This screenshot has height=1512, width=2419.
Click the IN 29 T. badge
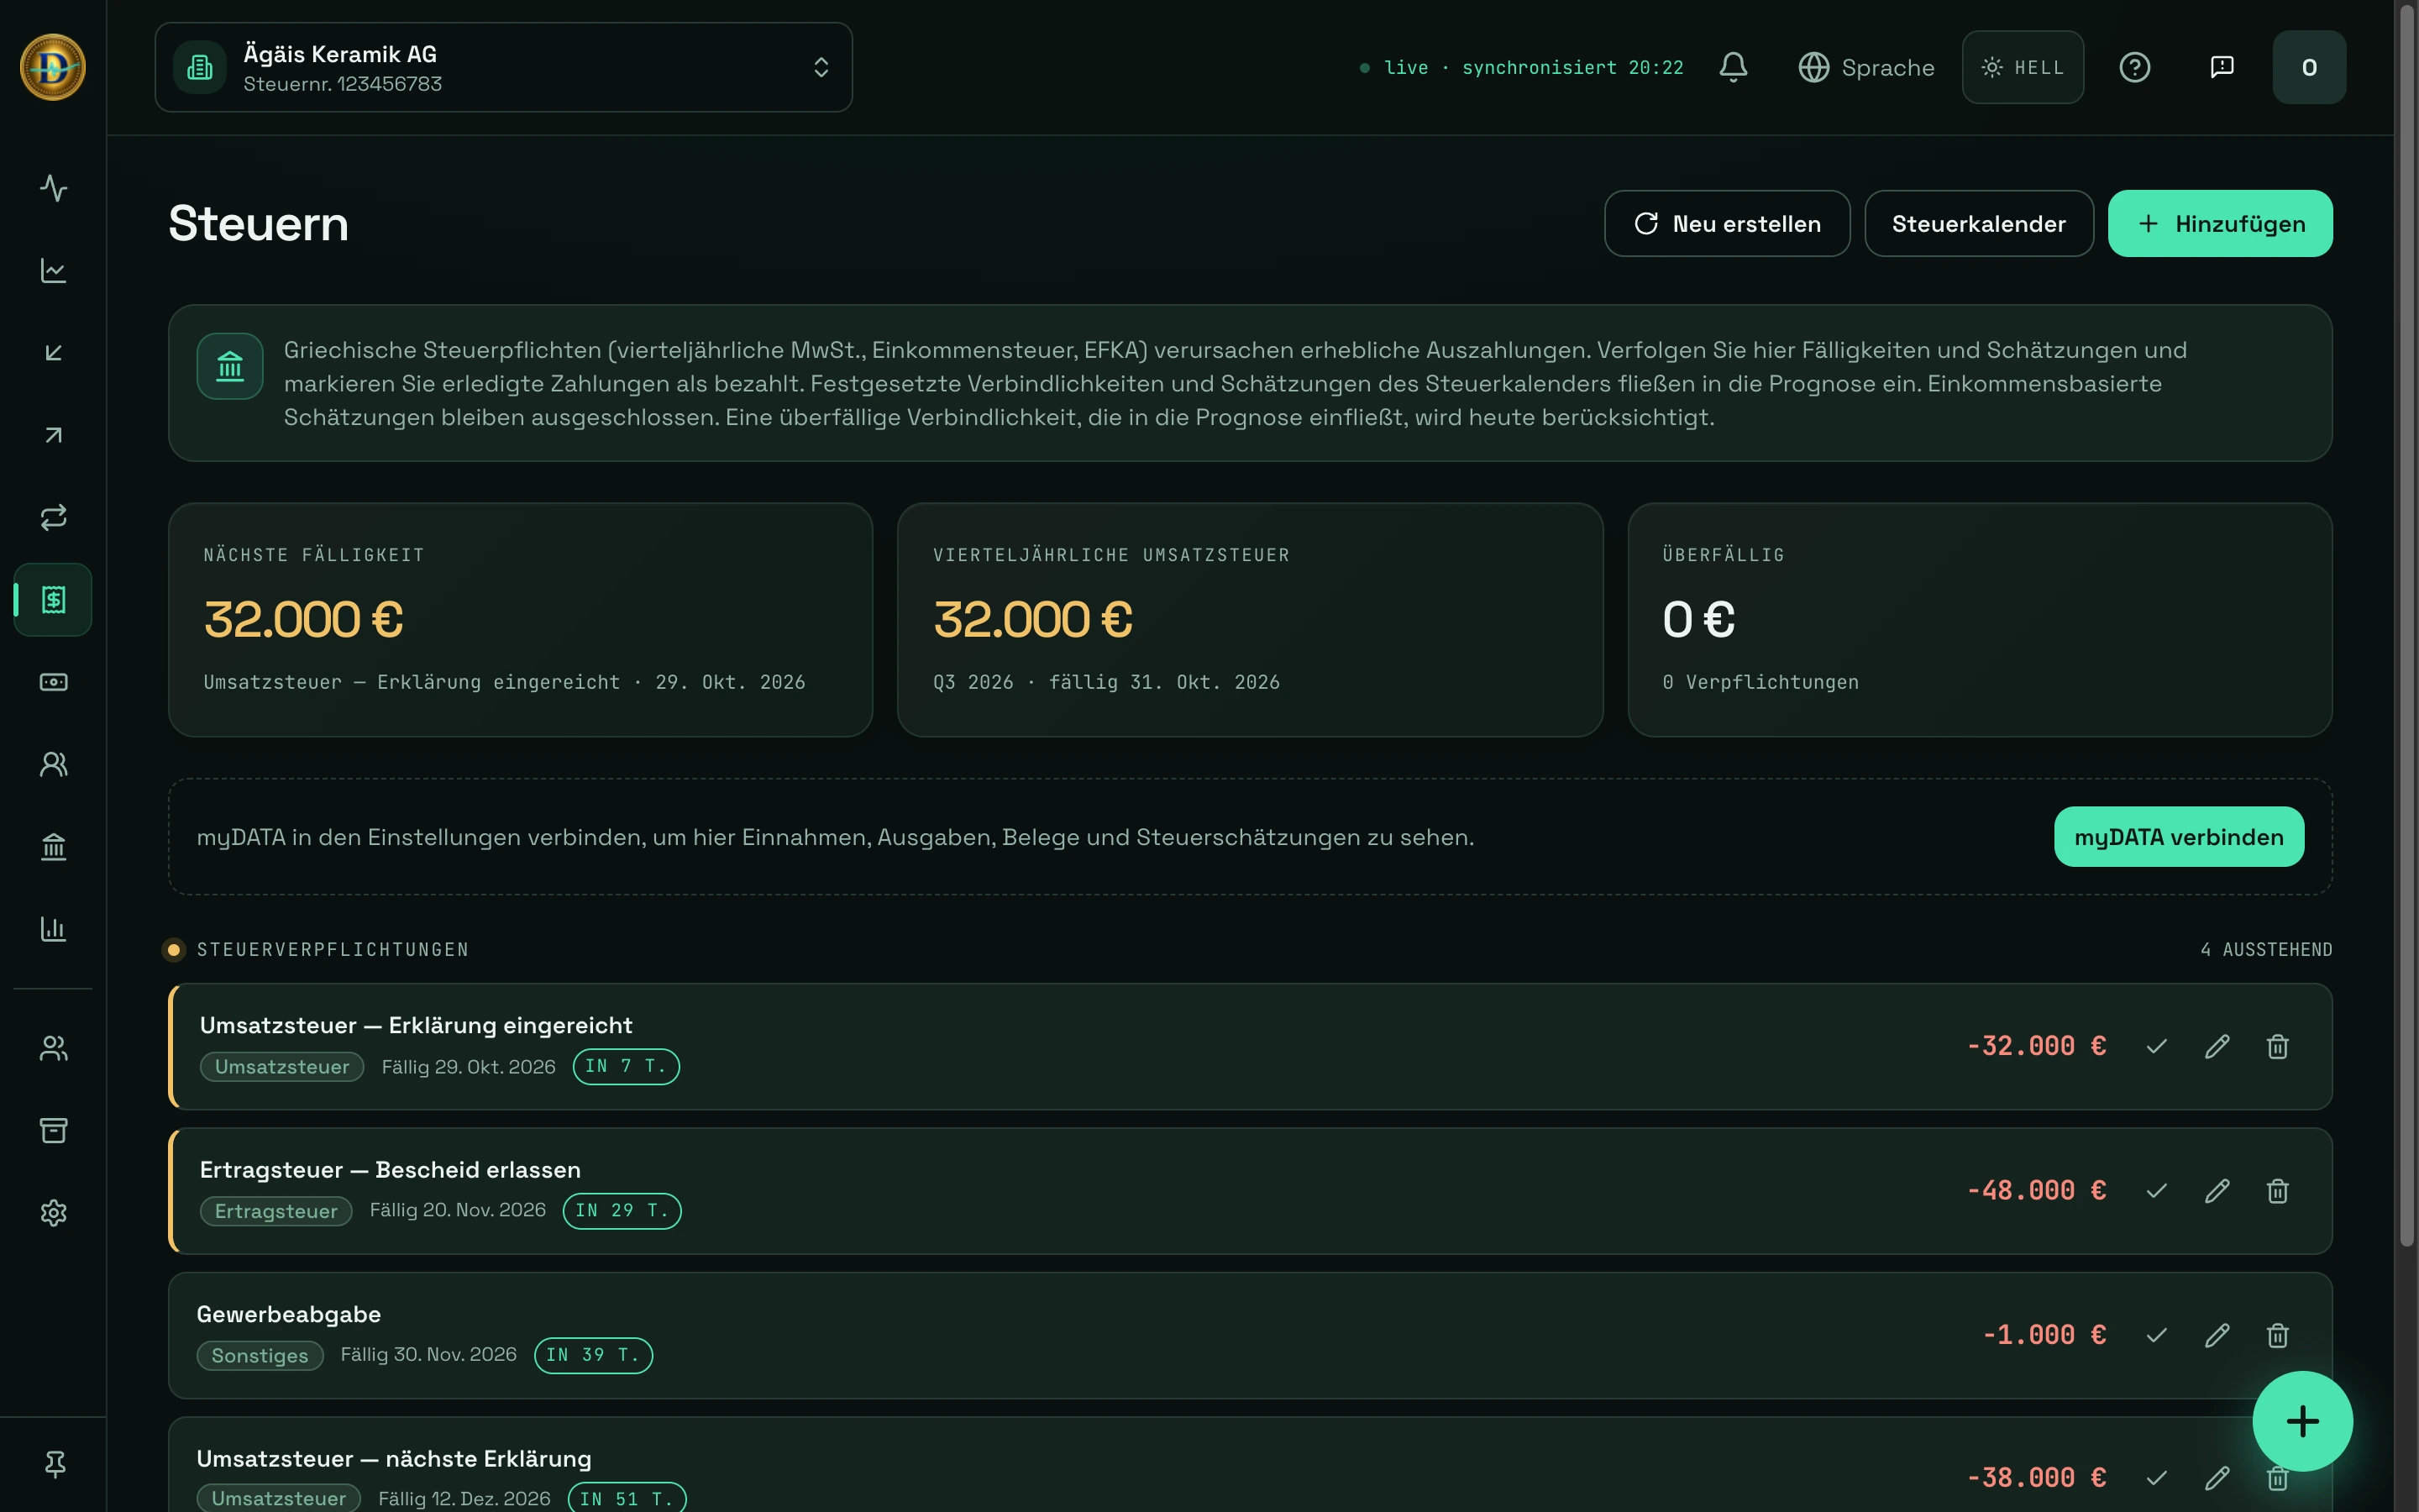[x=622, y=1211]
